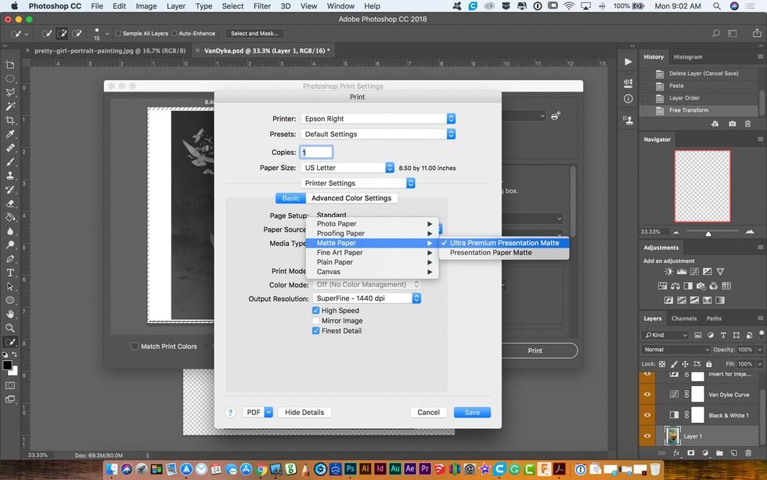Click the Hide Details button
Image resolution: width=767 pixels, height=480 pixels.
coord(304,412)
